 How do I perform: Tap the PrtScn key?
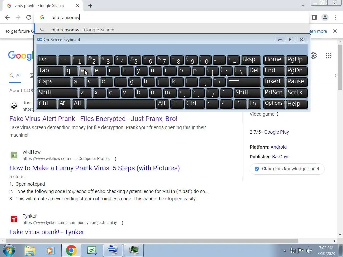274,93
